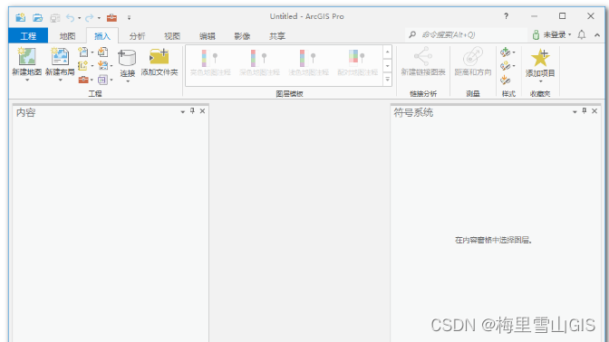Click the 添加项目 star icon
This screenshot has height=342, width=609.
coord(540,58)
